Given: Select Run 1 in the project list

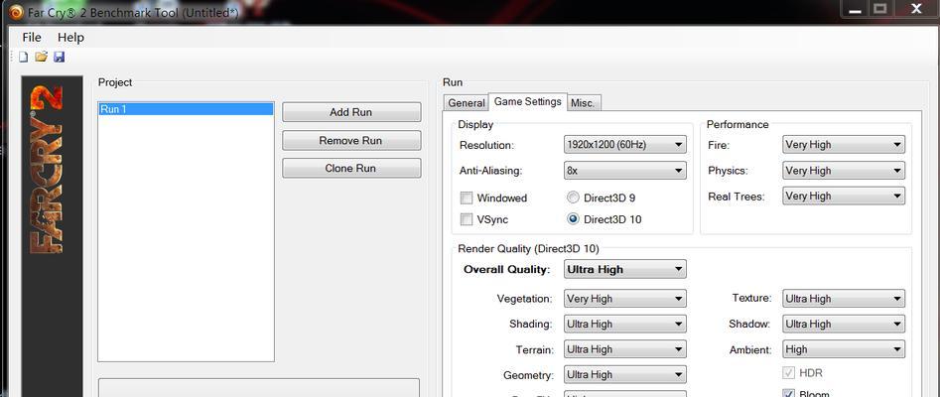Looking at the screenshot, I should coord(186,109).
